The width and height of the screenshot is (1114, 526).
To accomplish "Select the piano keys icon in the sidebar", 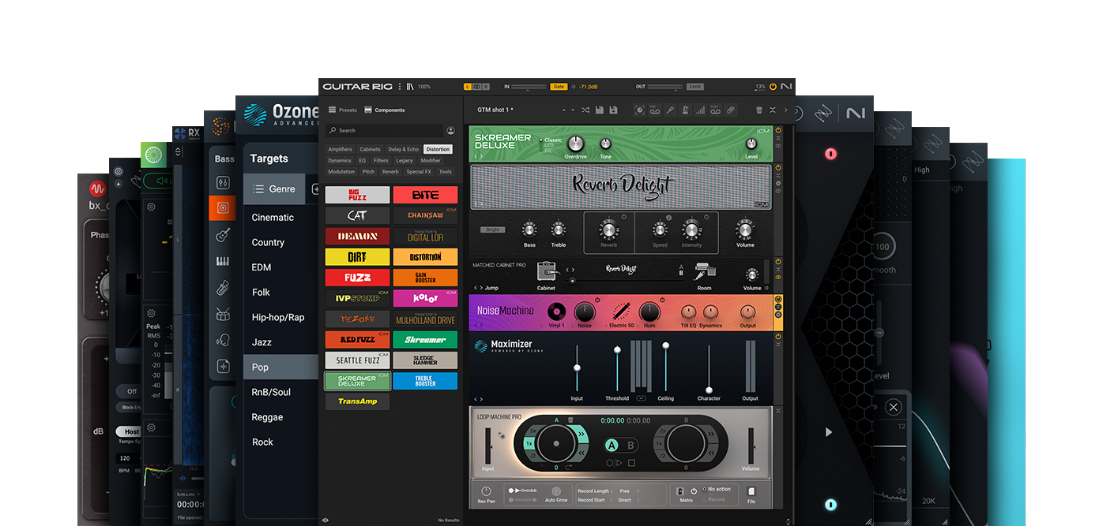I will tap(223, 261).
